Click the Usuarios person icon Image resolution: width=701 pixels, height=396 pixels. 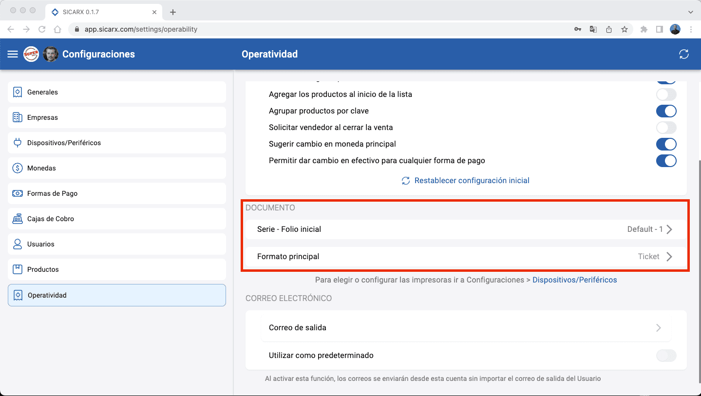tap(18, 244)
